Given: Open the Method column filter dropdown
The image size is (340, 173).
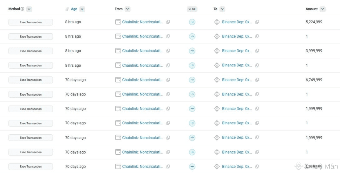Looking at the screenshot, I should (x=29, y=9).
